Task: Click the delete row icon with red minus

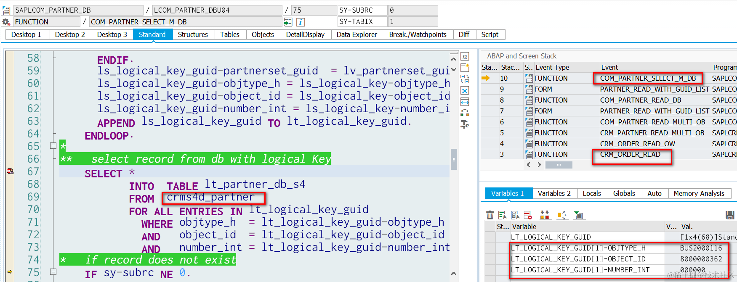Action: [528, 215]
